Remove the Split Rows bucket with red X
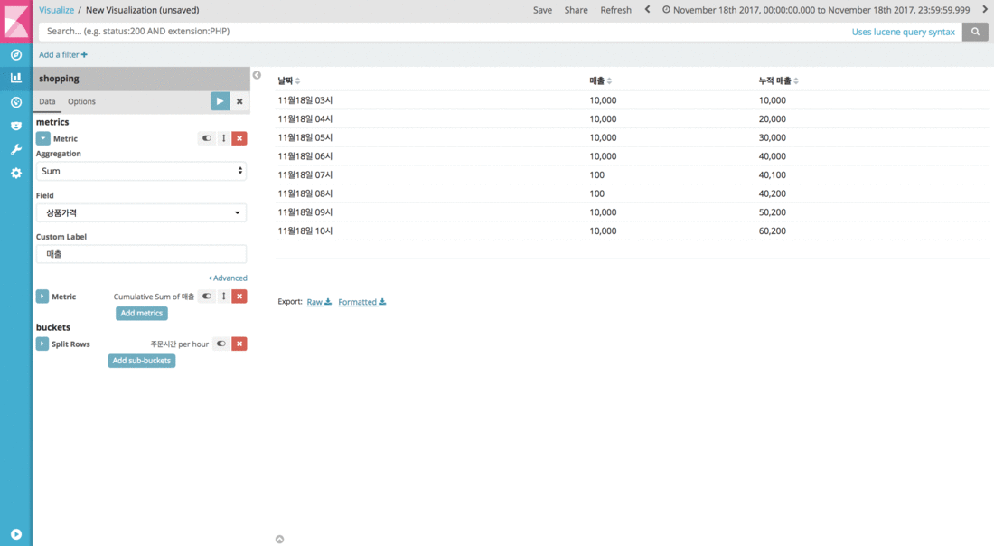Screen dimensions: 994x546 click(239, 344)
